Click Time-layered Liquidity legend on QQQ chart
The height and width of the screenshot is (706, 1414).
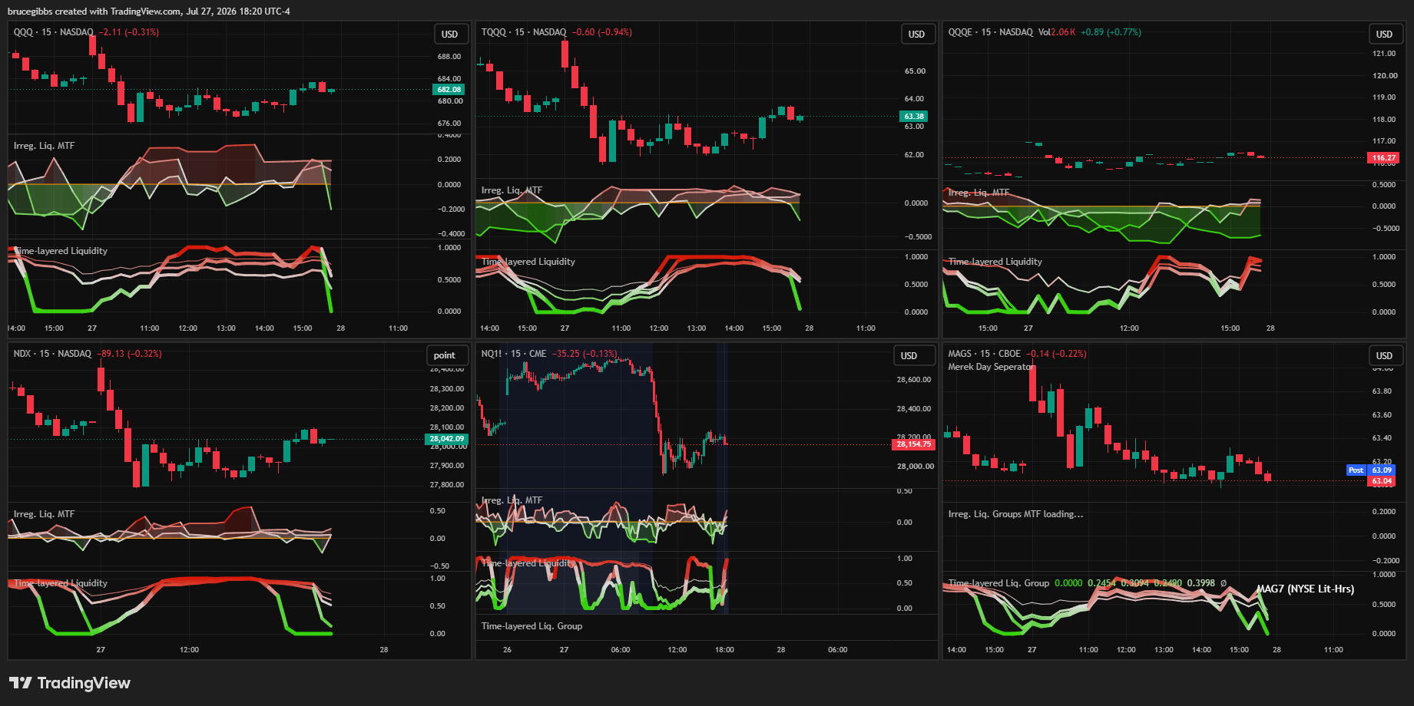(61, 251)
